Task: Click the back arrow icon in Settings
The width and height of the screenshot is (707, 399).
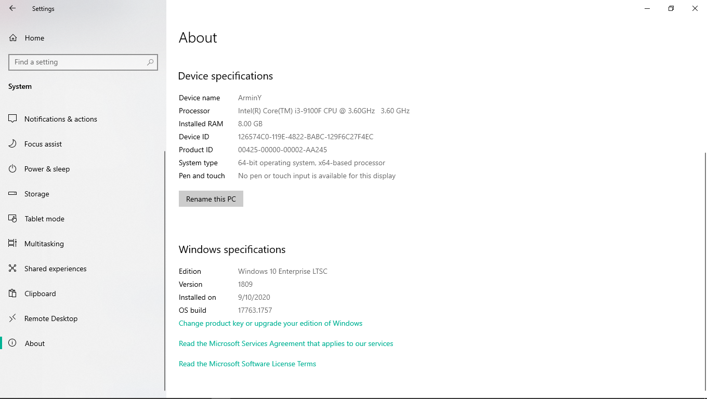Action: [x=12, y=8]
